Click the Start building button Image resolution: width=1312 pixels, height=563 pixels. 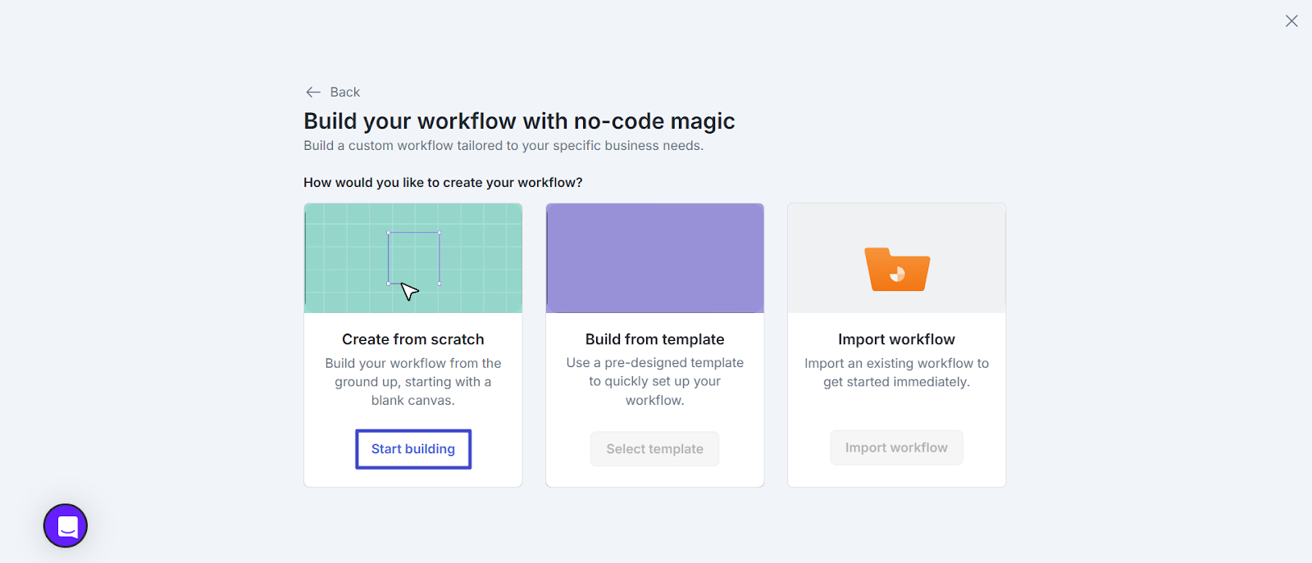[413, 449]
